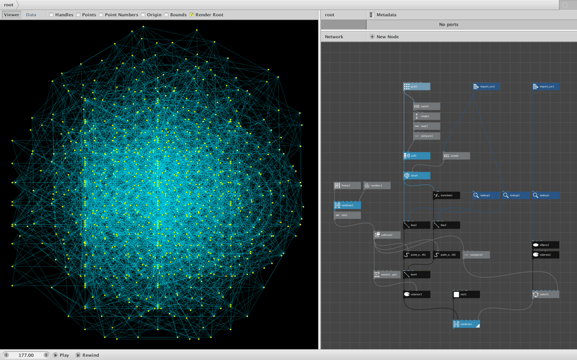Select the cull1 node
577x360 pixels.
pyautogui.click(x=417, y=156)
